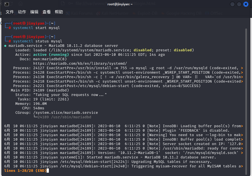Click 'Started mariadb.service' systemd log line
Viewport: 252px width, 176px height.
[110, 157]
